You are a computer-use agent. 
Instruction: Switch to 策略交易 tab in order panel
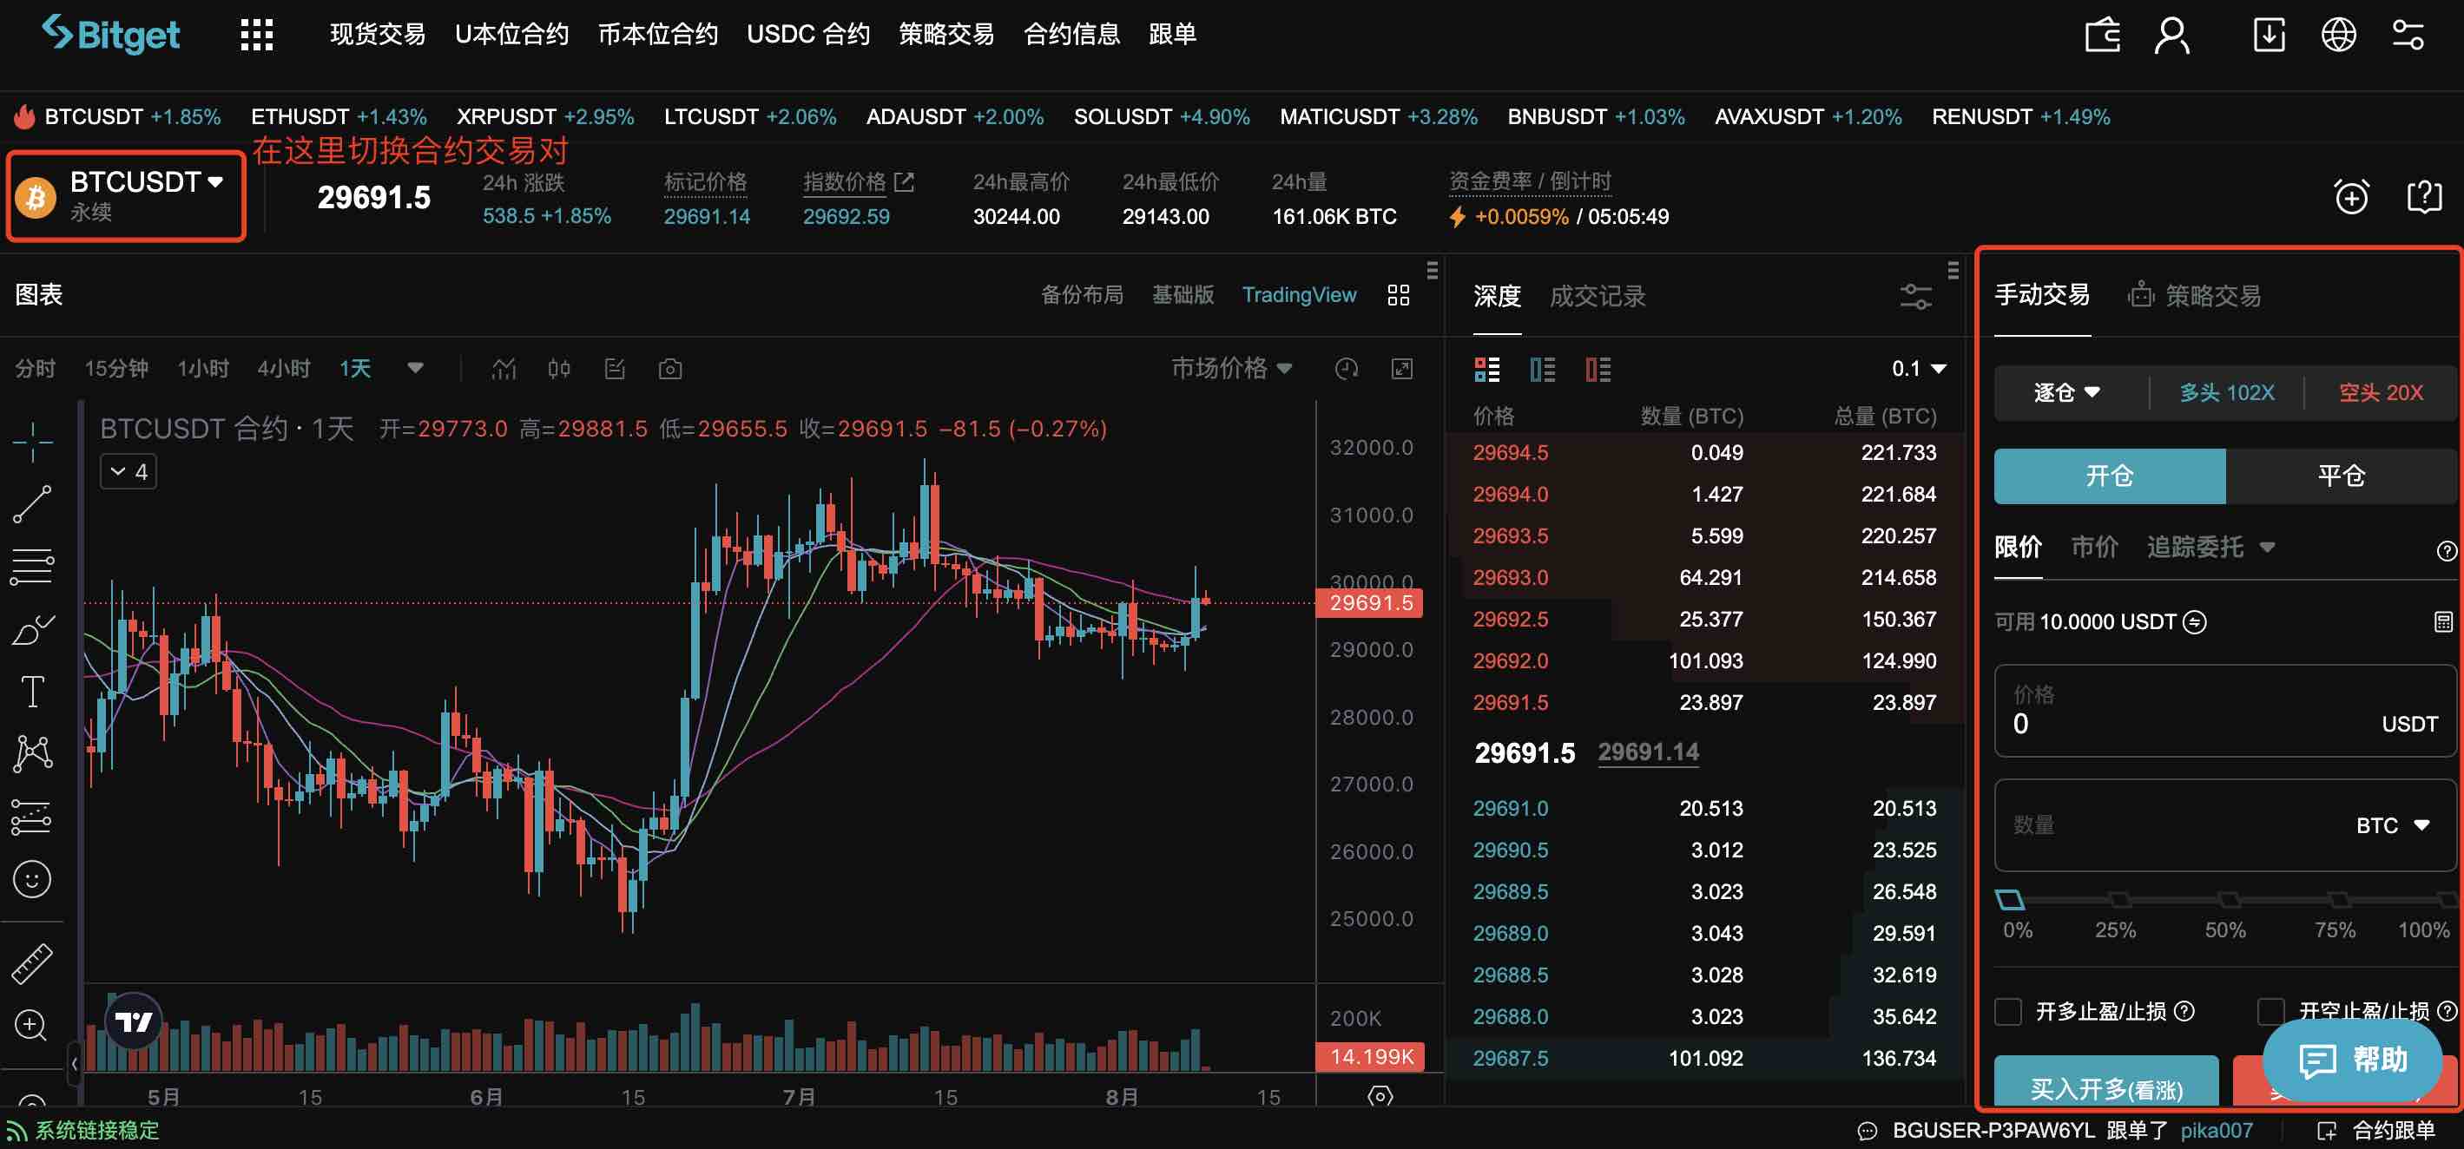(x=2194, y=296)
